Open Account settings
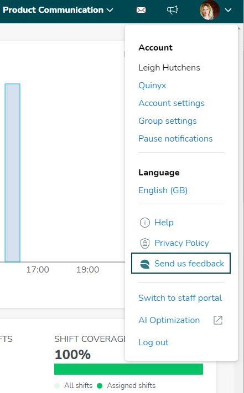 (172, 103)
